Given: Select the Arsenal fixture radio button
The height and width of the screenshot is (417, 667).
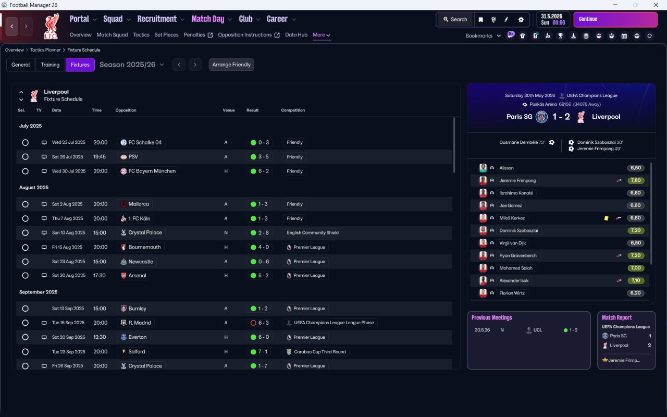Looking at the screenshot, I should pyautogui.click(x=25, y=275).
